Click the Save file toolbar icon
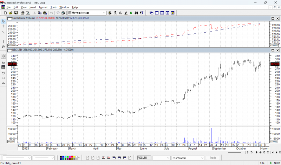 (x=16, y=13)
